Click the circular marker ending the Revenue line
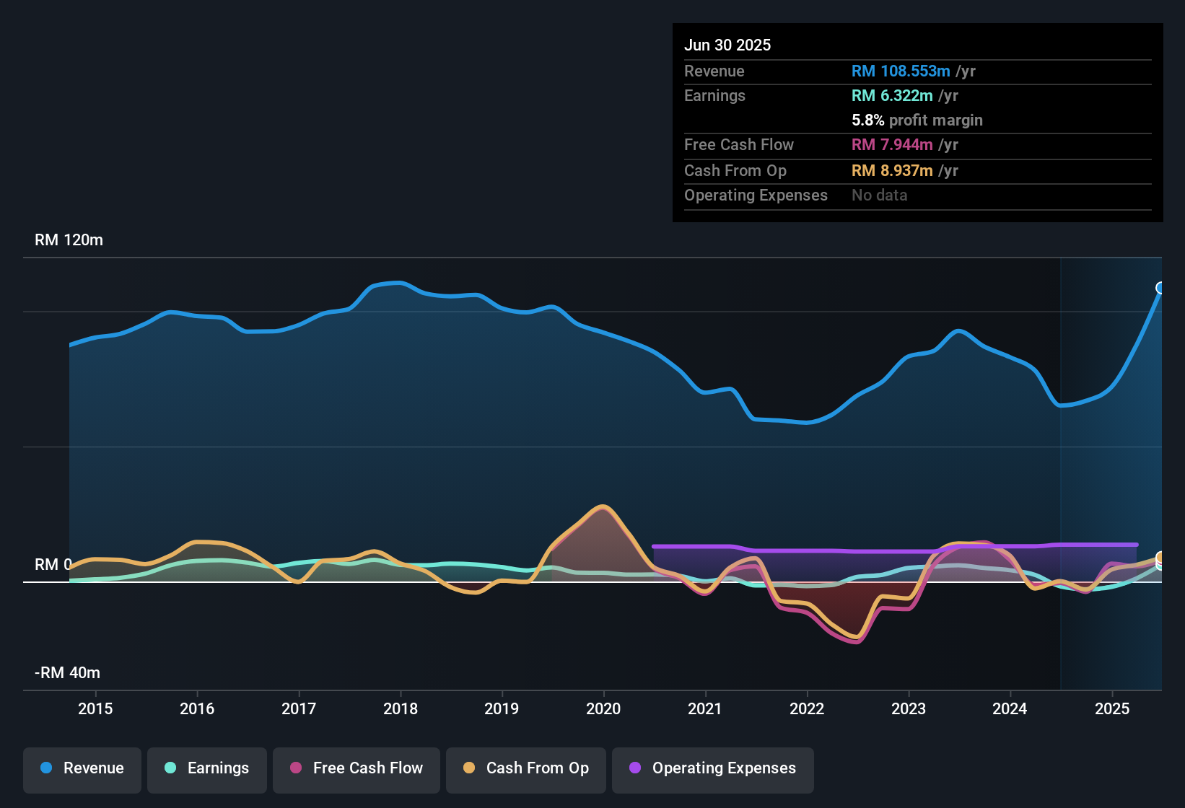Screen dimensions: 1185x808 (x=1159, y=288)
